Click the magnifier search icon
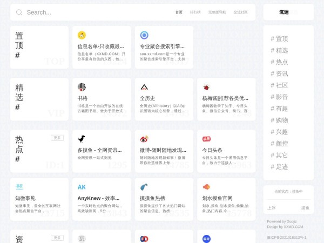Image resolution: width=324 pixels, height=243 pixels. (x=19, y=12)
